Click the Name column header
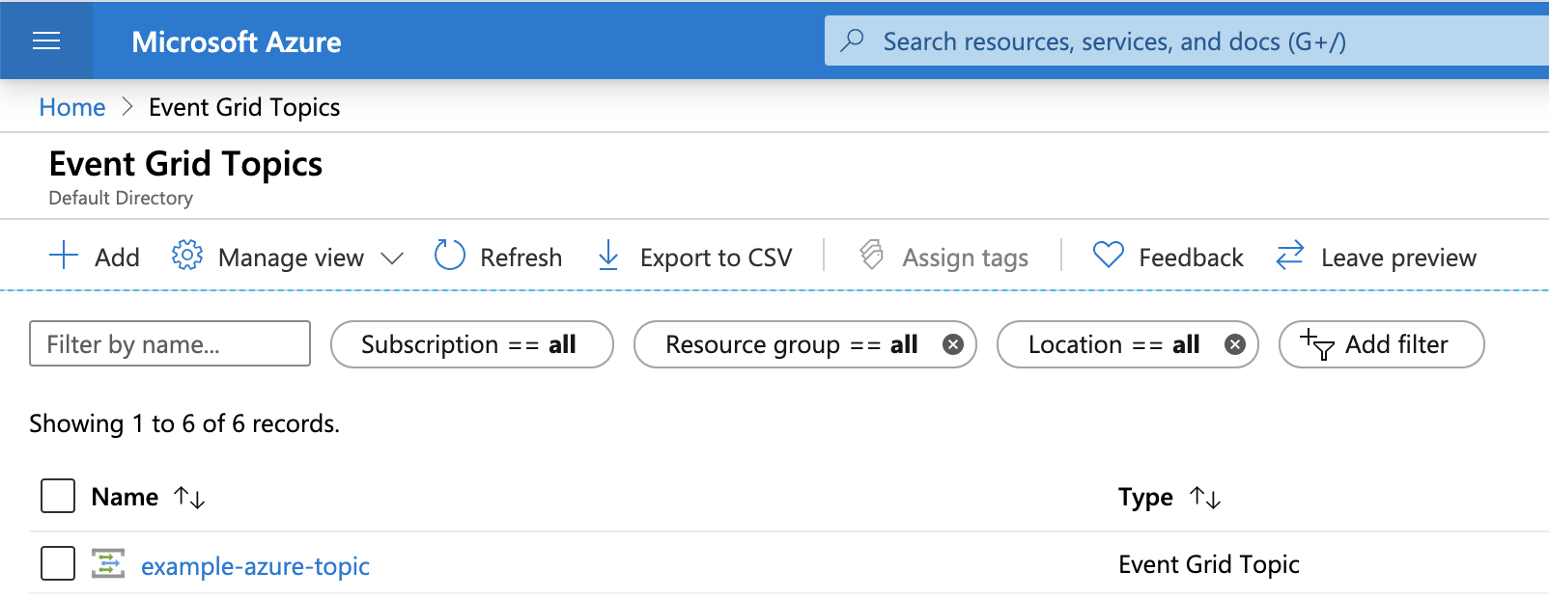Screen dimensions: 1549x598 (x=125, y=497)
